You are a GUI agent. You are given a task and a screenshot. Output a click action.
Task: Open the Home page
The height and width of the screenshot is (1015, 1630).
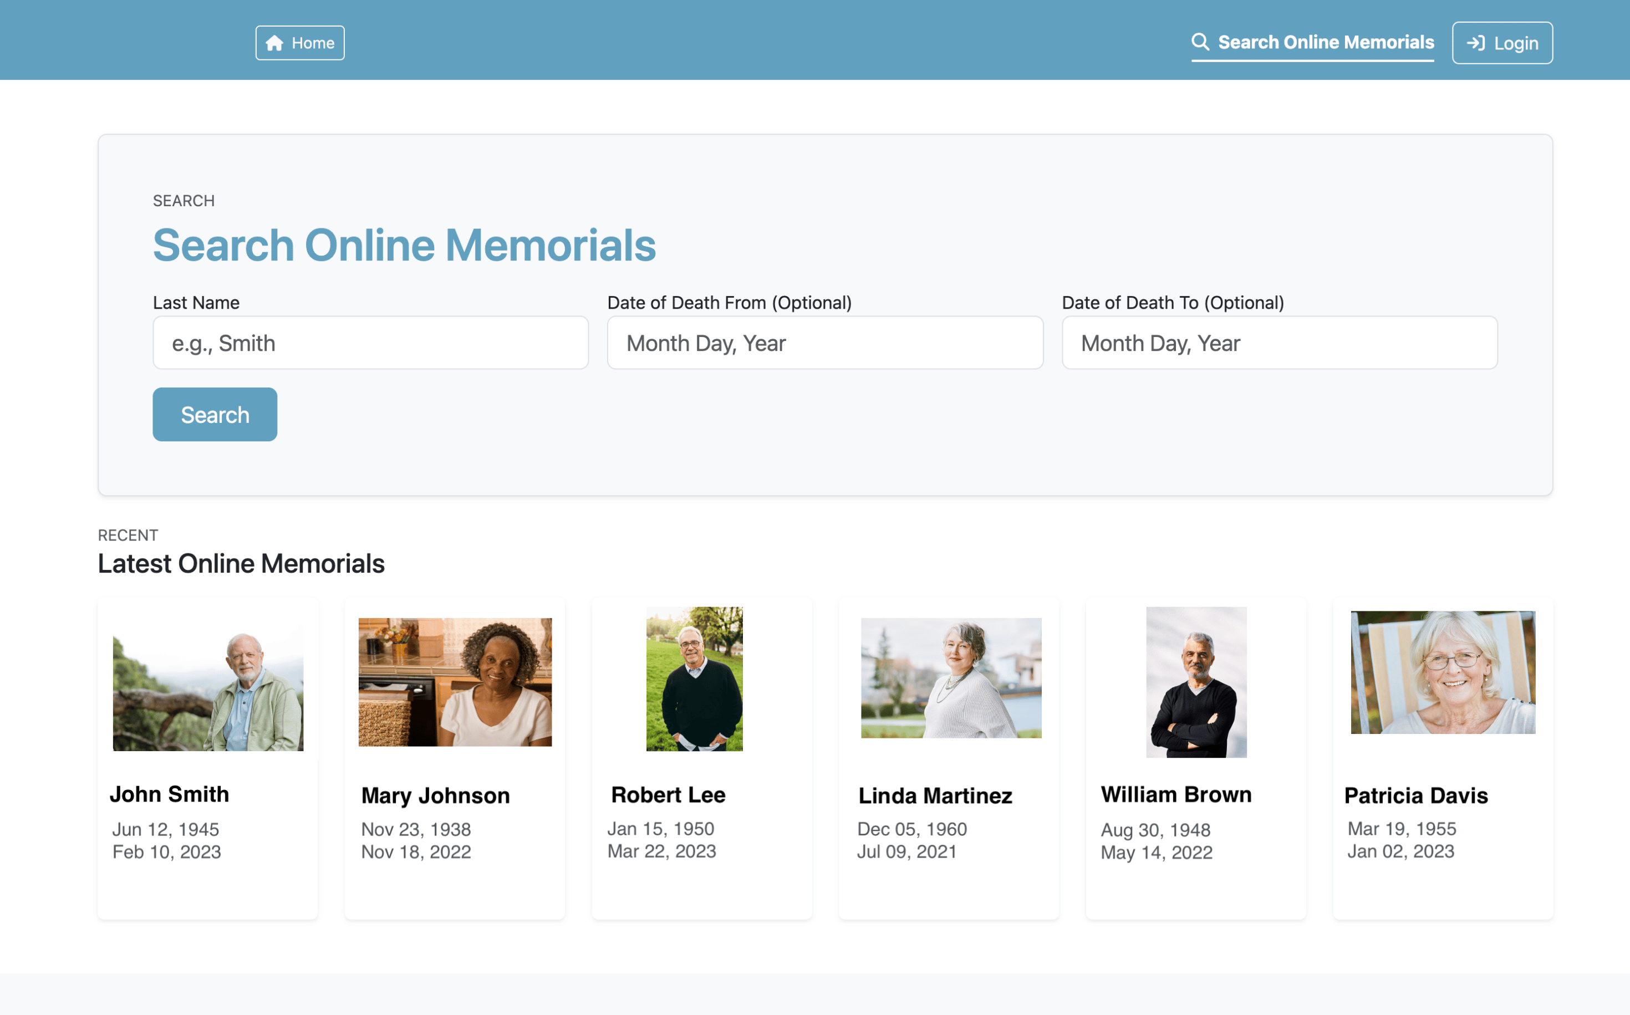pyautogui.click(x=299, y=42)
